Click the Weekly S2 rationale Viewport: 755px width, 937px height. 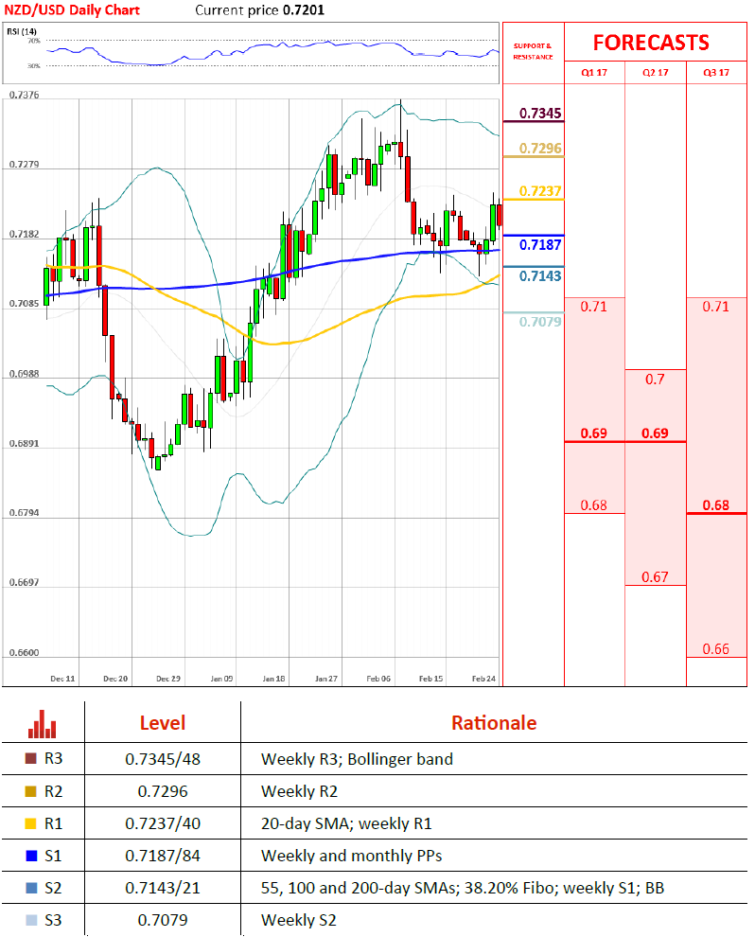(299, 920)
